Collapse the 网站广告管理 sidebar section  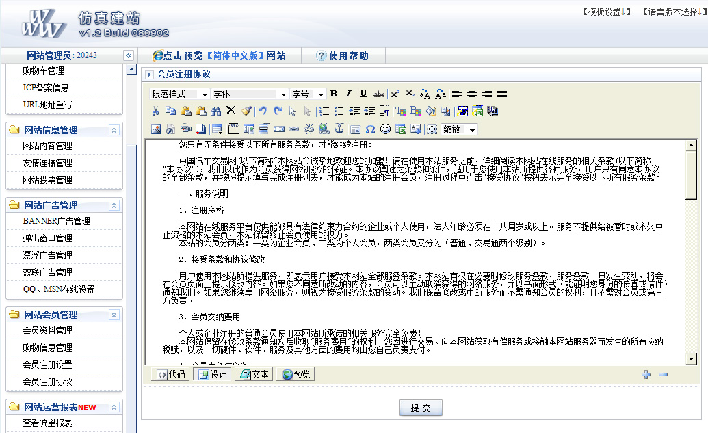coord(114,205)
